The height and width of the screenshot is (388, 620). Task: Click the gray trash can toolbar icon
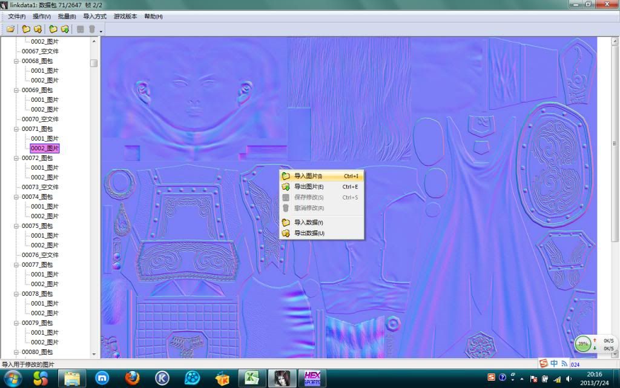(x=91, y=29)
